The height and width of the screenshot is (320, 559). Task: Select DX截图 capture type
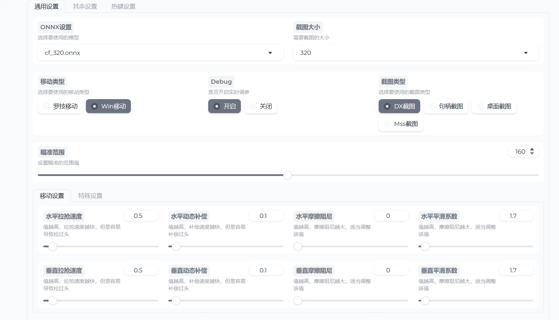(x=399, y=106)
